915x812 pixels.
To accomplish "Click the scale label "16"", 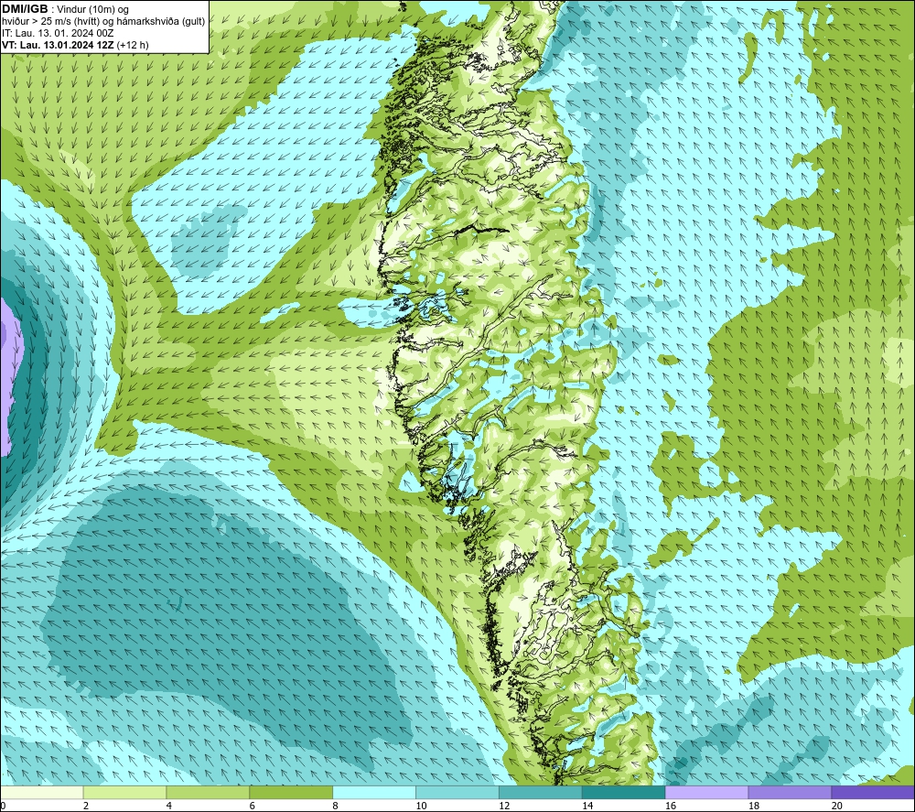I will tap(671, 806).
